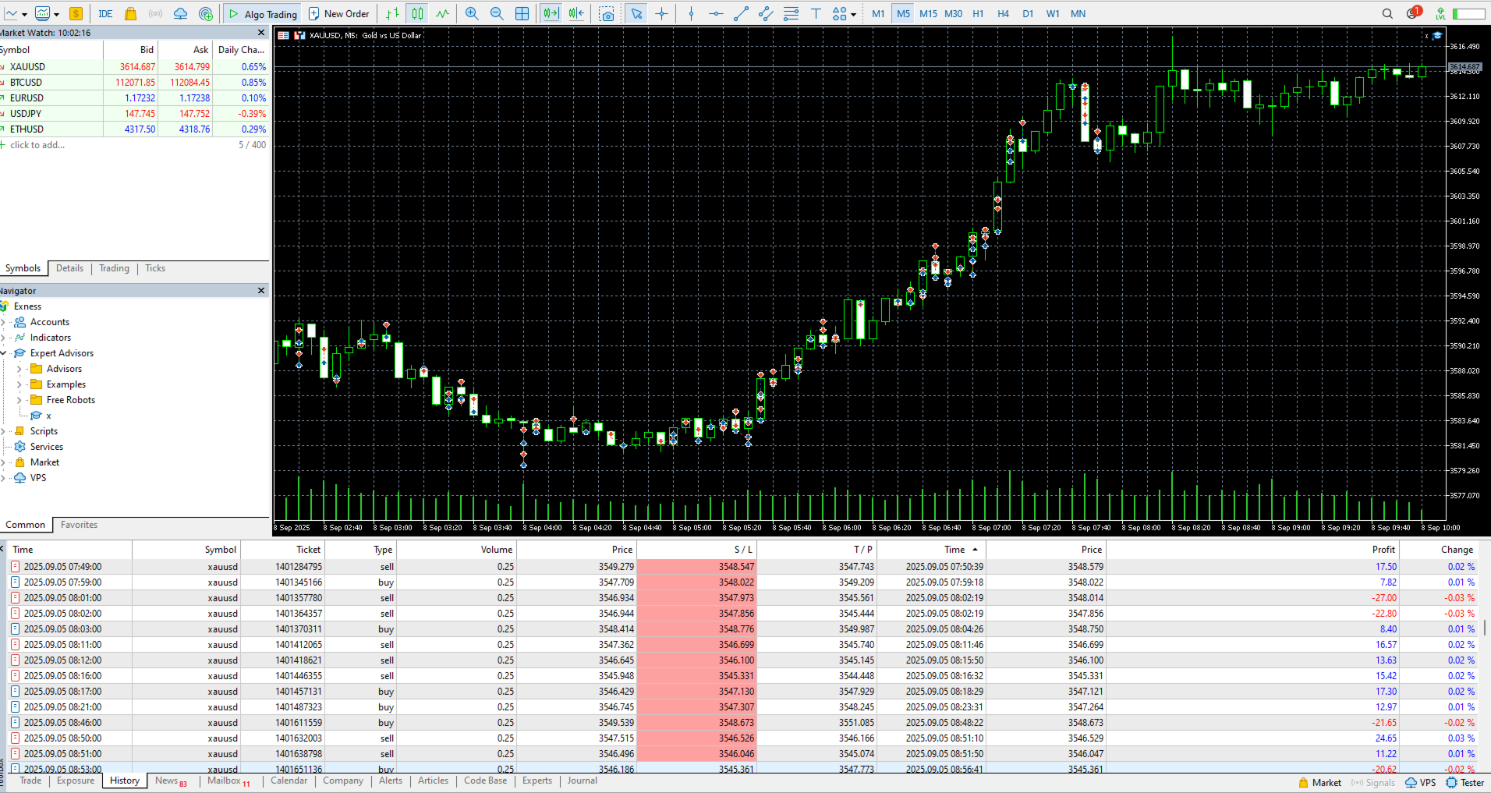Screen dimensions: 1491x793
Task: Switch chart to bar chart mode
Action: pos(392,13)
